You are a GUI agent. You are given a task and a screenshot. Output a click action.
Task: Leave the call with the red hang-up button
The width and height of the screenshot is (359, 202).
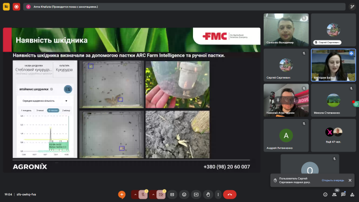[x=229, y=195]
